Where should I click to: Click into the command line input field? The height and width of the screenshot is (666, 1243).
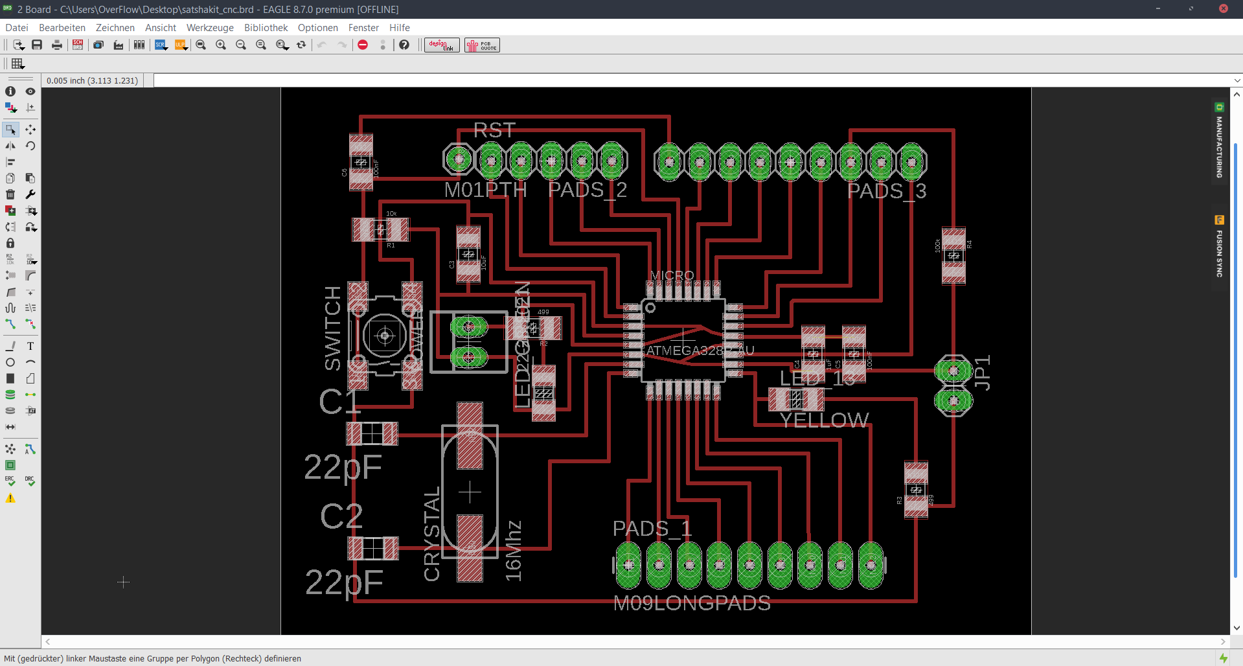(692, 80)
